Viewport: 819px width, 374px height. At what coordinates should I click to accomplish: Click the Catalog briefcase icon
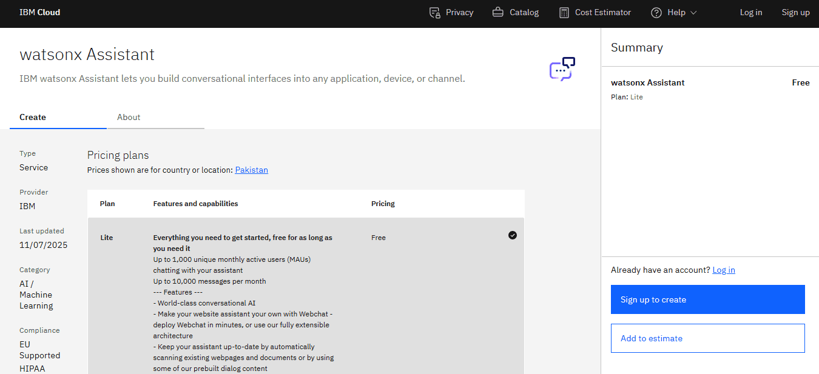pos(498,12)
